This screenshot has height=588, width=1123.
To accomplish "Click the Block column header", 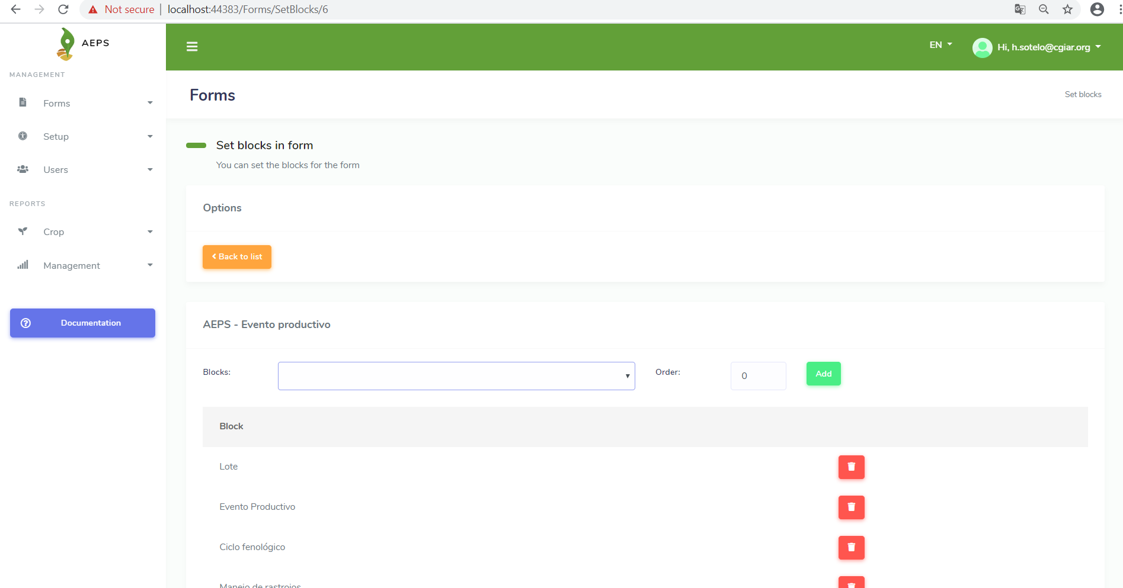I will click(231, 426).
